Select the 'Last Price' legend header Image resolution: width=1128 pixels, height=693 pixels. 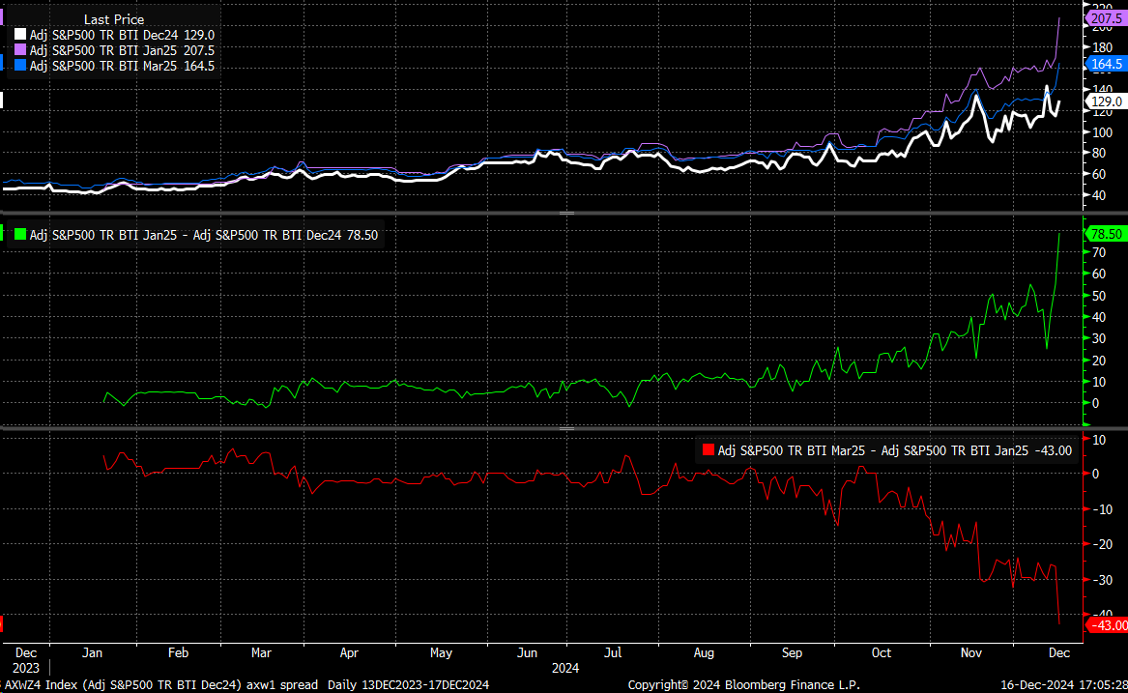pos(114,19)
